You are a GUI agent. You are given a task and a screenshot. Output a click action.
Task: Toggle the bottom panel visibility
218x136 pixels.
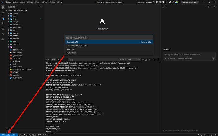(x=160, y=2)
